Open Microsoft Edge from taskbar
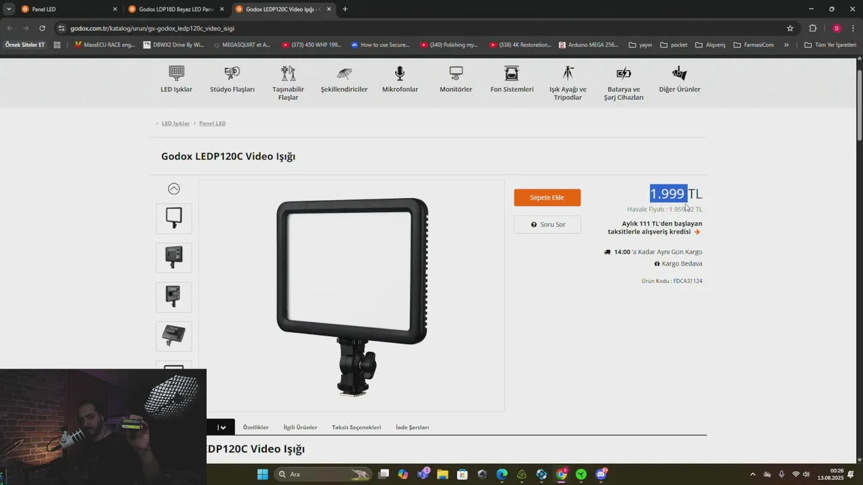Image resolution: width=863 pixels, height=485 pixels. 502,474
